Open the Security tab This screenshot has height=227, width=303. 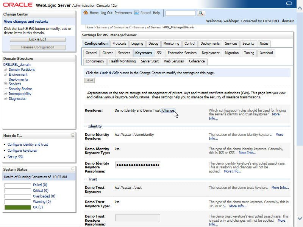tap(248, 44)
